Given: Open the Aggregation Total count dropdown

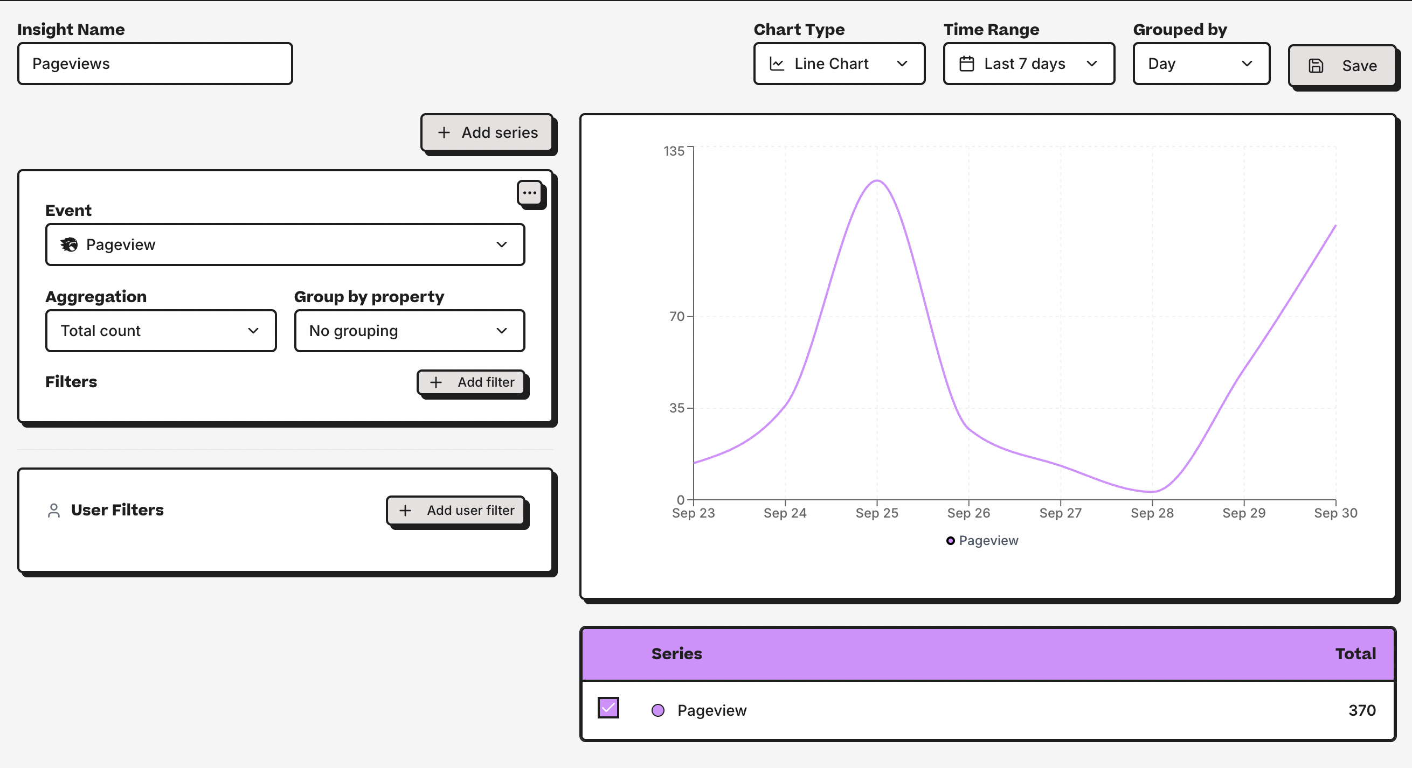Looking at the screenshot, I should [161, 331].
